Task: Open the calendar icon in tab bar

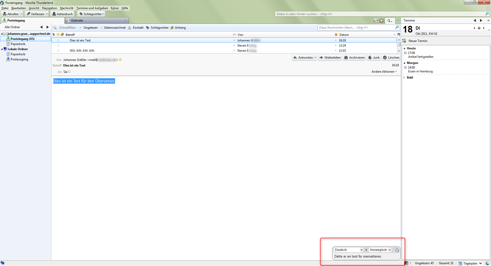Action: [376, 20]
